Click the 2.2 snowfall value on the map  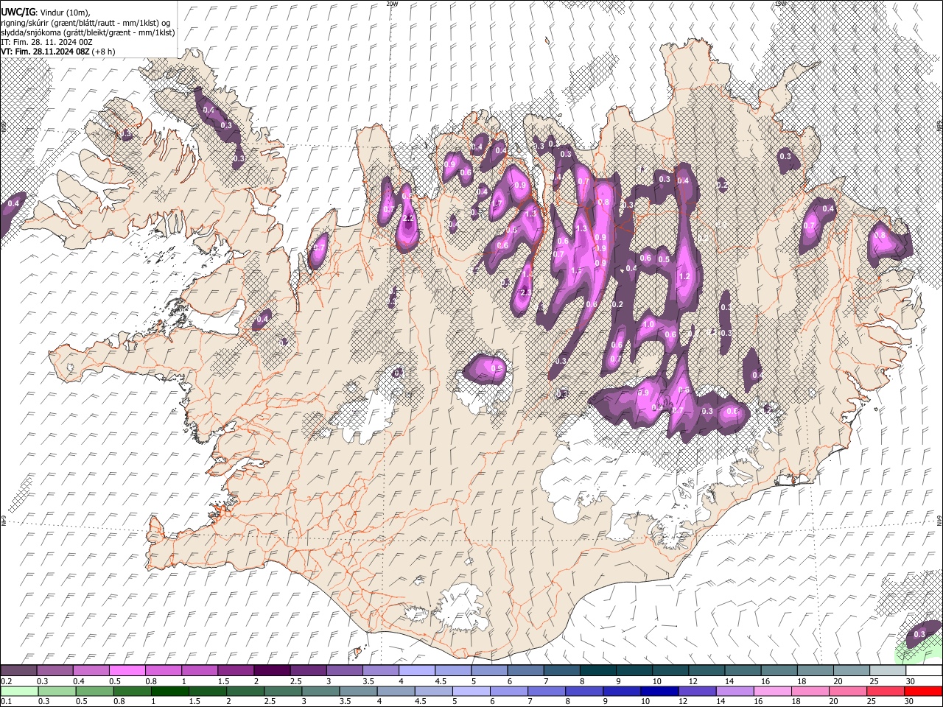407,219
